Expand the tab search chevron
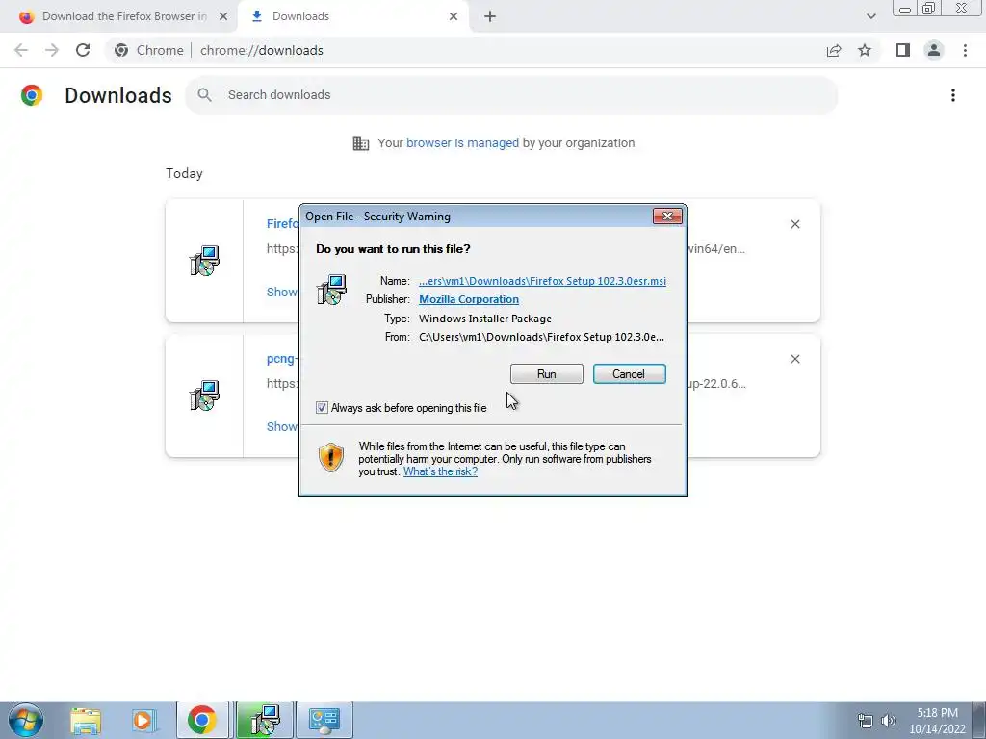986x739 pixels. (870, 16)
